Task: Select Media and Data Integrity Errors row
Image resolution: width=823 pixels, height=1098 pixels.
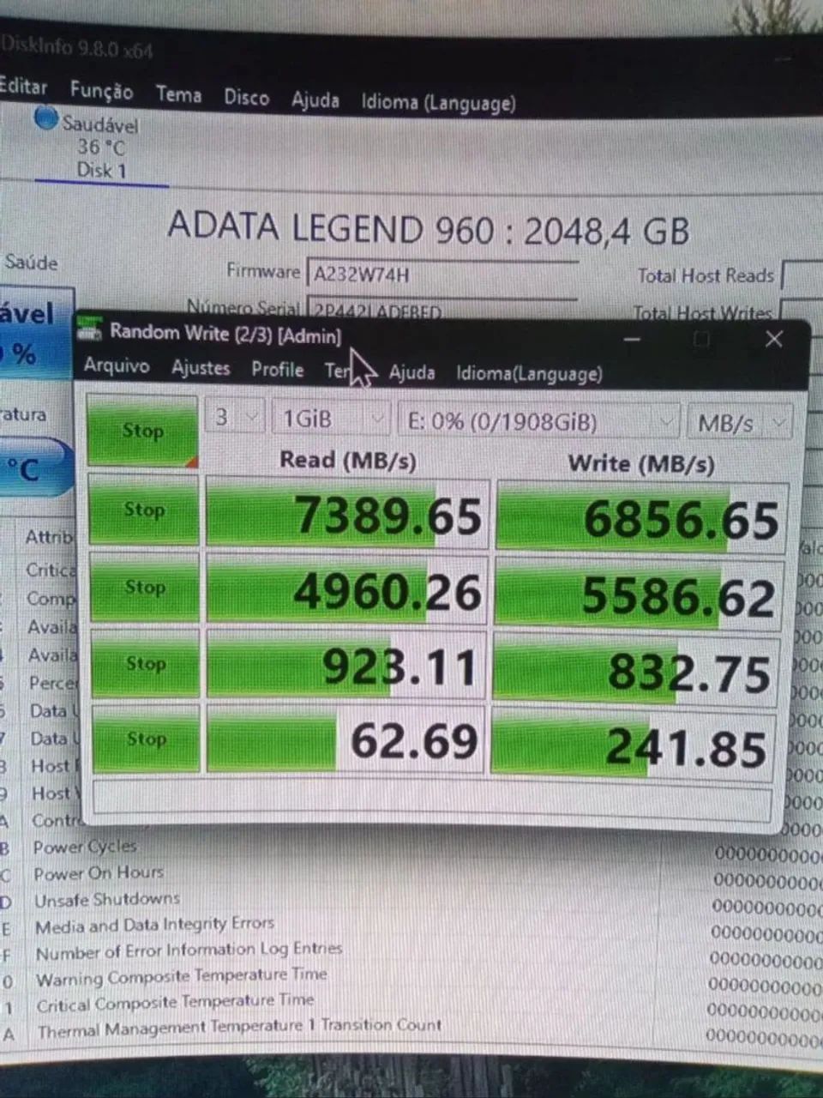Action: coord(154,925)
